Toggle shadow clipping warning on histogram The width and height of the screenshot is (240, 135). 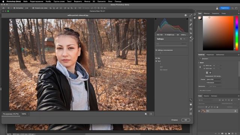[x=156, y=19]
